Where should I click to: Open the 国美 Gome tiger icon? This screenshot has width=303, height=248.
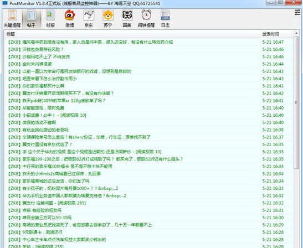(x=127, y=19)
